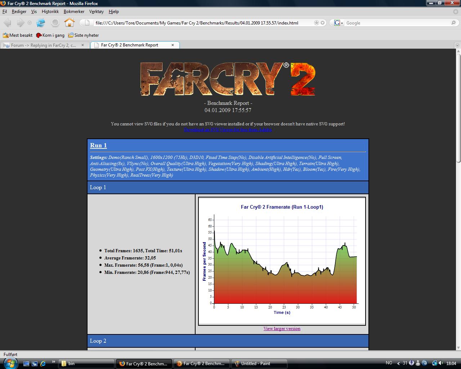Click the taskbar clock 18:04
The width and height of the screenshot is (461, 369).
[x=451, y=364]
